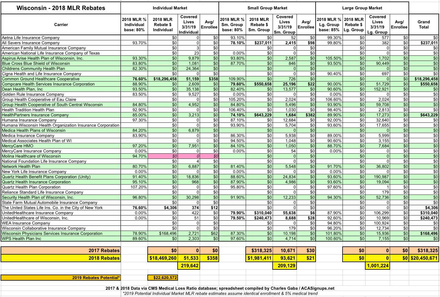Select the Grand Total column header
The width and height of the screenshot is (440, 297).
coord(423,25)
